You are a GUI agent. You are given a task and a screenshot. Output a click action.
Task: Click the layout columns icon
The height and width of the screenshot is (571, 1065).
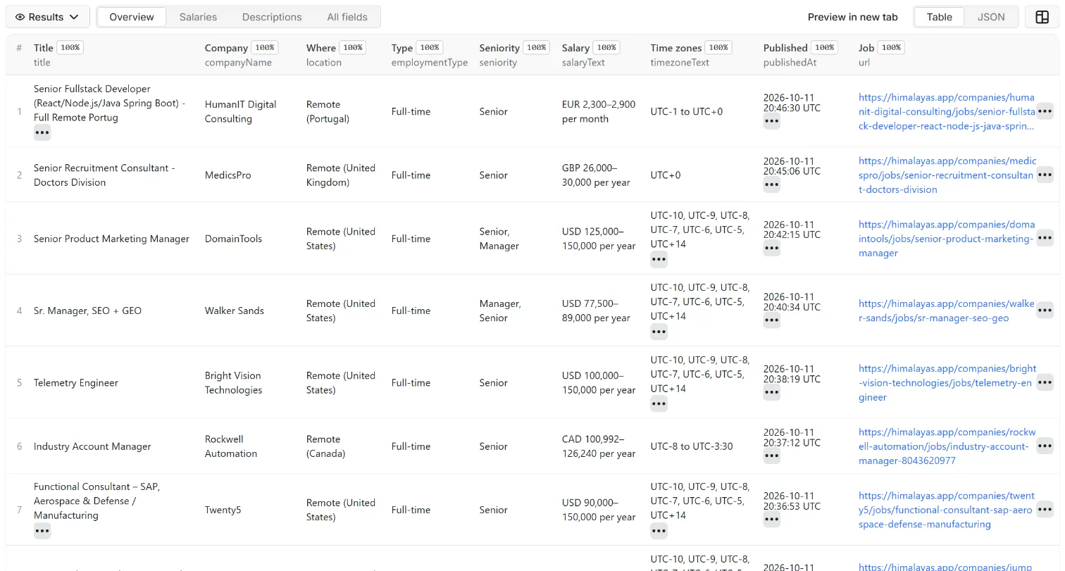coord(1042,17)
